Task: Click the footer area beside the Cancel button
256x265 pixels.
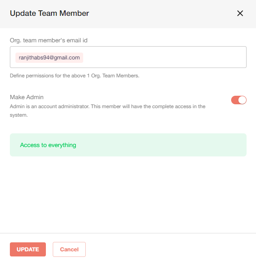Action: (x=169, y=249)
